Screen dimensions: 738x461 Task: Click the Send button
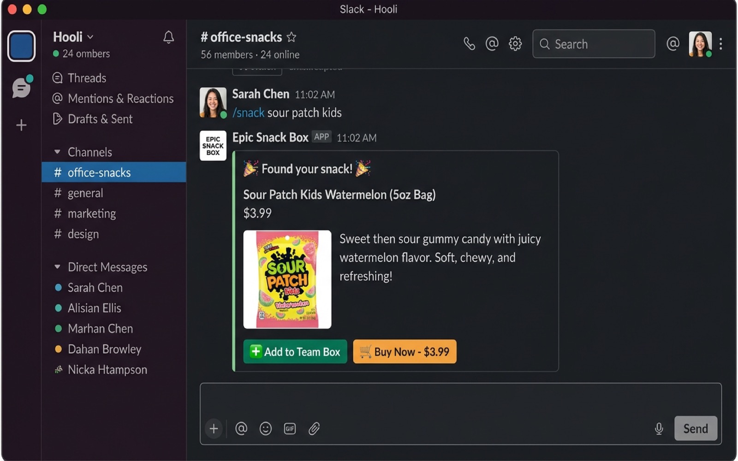[x=696, y=429]
